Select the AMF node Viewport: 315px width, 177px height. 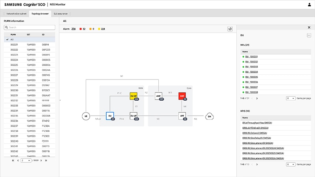158,96
